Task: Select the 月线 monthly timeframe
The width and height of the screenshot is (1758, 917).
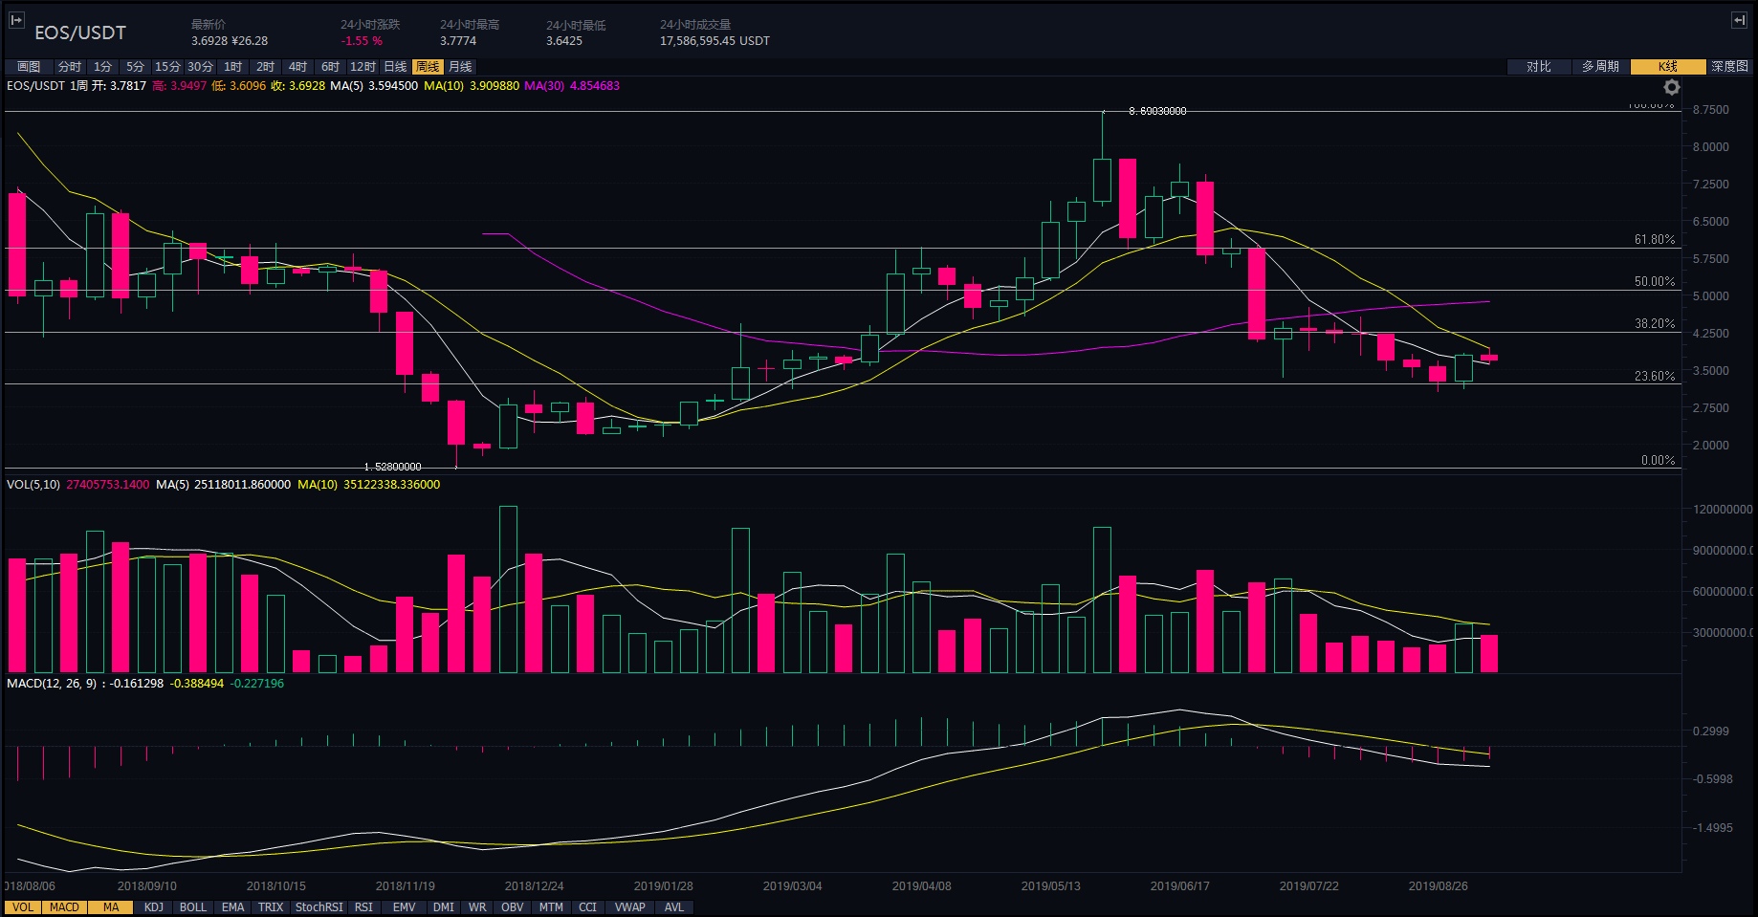Action: [460, 67]
